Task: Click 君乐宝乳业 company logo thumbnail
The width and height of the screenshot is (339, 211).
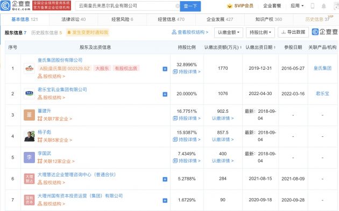Action: [30, 93]
